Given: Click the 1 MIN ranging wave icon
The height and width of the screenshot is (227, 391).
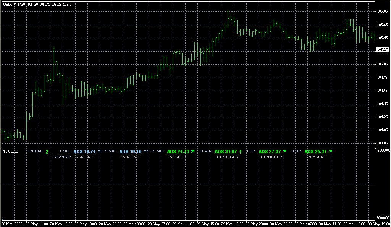Looking at the screenshot, I should pos(100,152).
